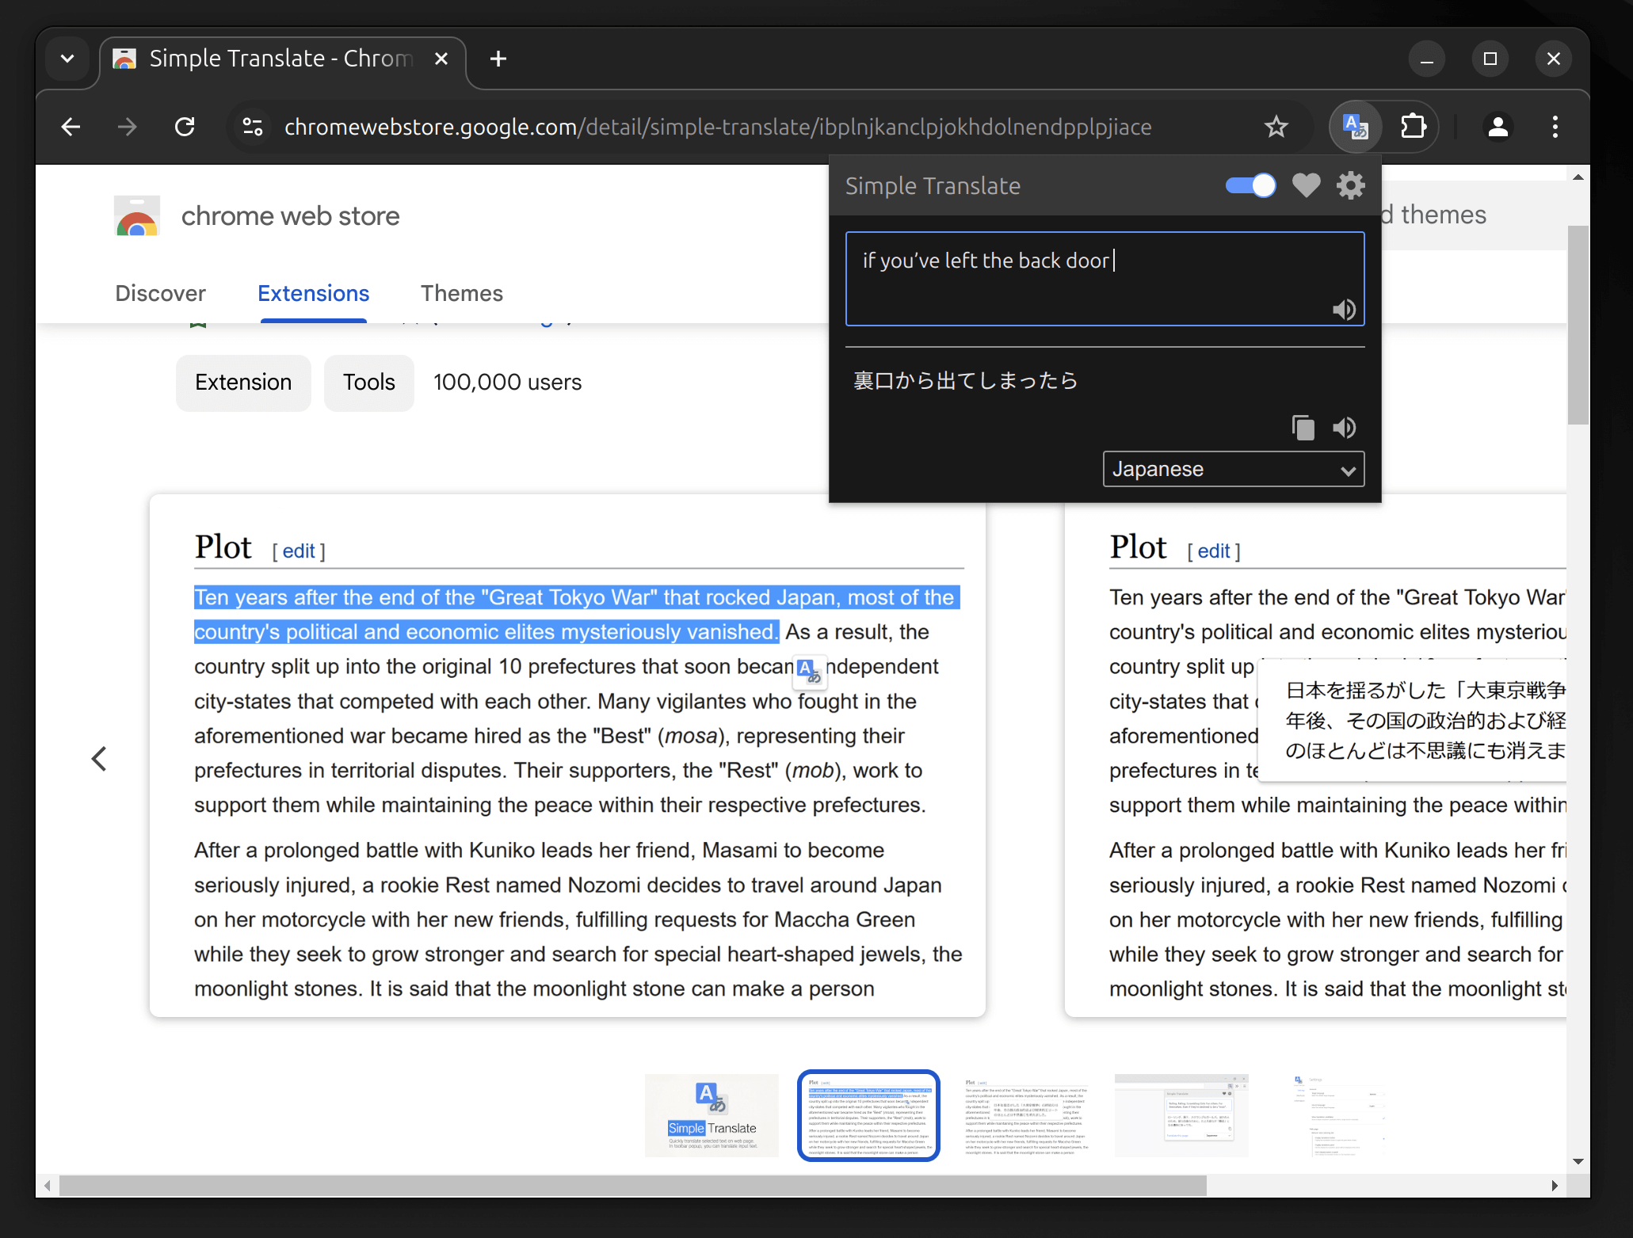Click the Discover menu item
This screenshot has width=1633, height=1238.
[160, 292]
